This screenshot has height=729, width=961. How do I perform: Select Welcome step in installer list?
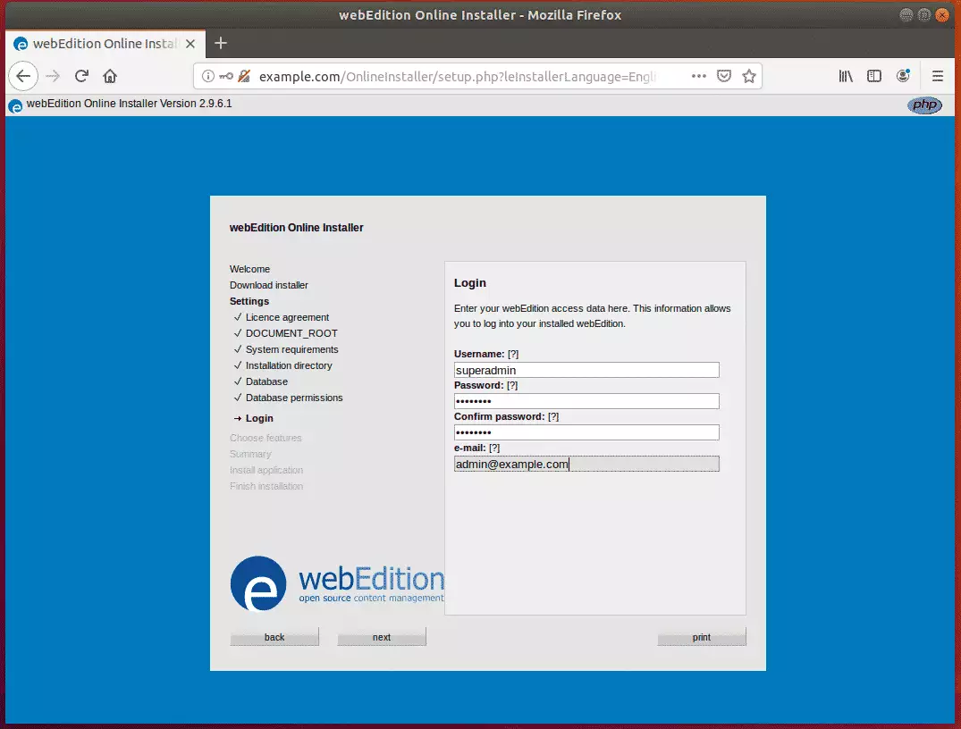click(249, 269)
